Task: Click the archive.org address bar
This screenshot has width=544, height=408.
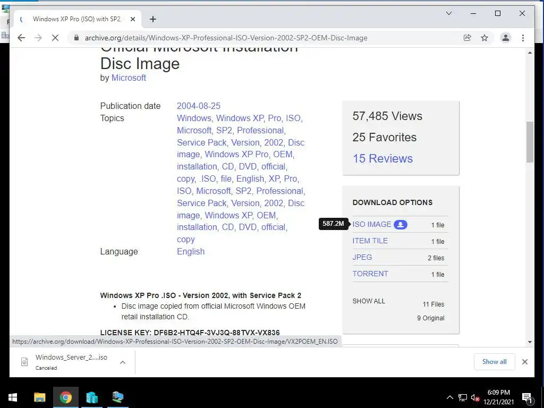Action: point(226,38)
